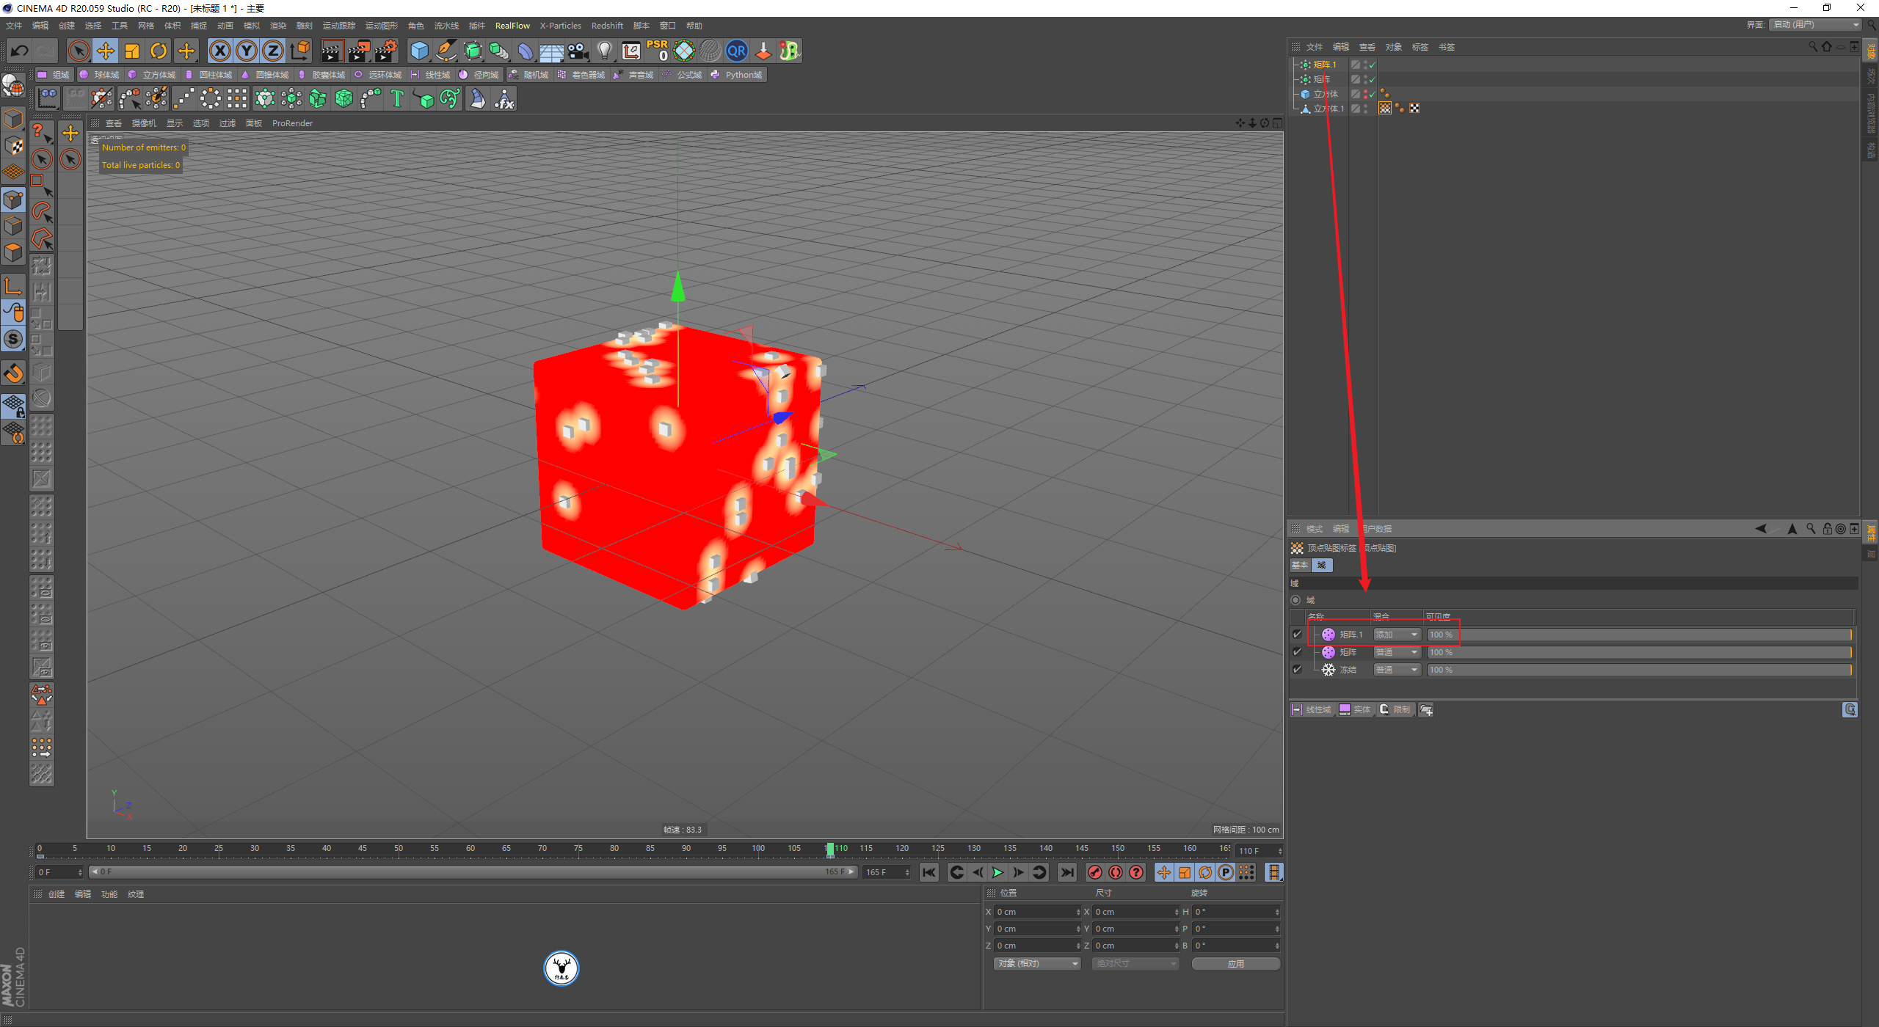This screenshot has width=1879, height=1027.
Task: Click the MoText green T icon
Action: click(397, 98)
